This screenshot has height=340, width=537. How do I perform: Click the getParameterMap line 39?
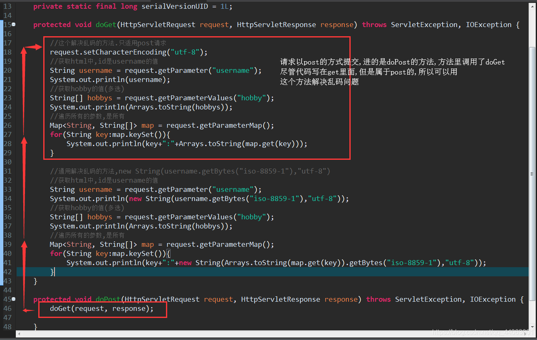click(x=162, y=244)
